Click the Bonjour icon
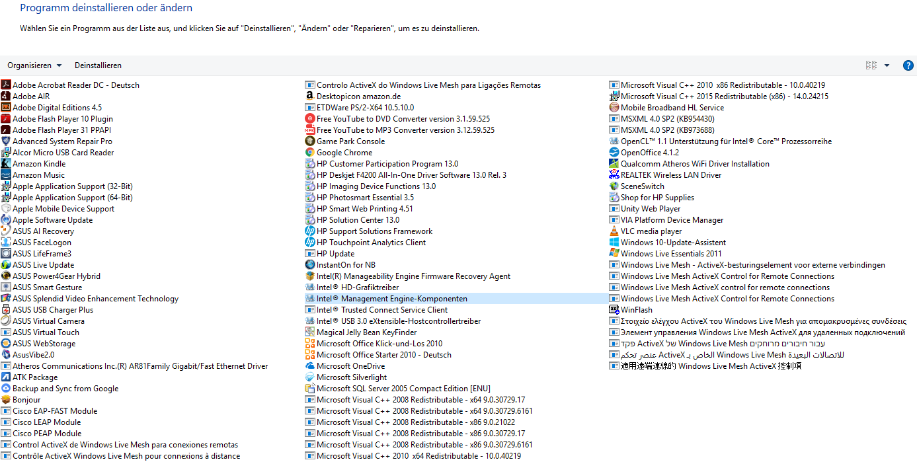The width and height of the screenshot is (917, 462). 6,399
